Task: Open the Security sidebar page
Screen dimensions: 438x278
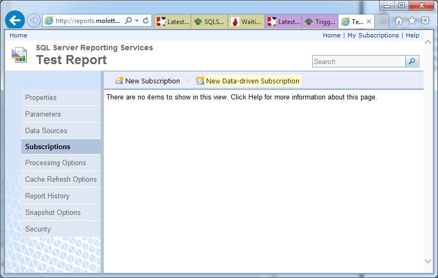Action: pos(61,229)
